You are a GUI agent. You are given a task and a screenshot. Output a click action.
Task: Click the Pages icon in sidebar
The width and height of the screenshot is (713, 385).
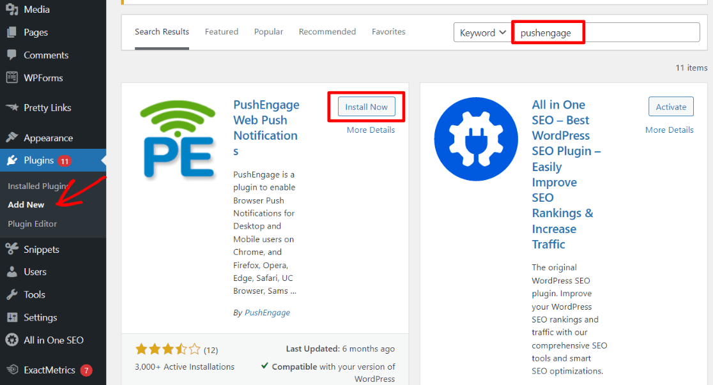[x=12, y=33]
